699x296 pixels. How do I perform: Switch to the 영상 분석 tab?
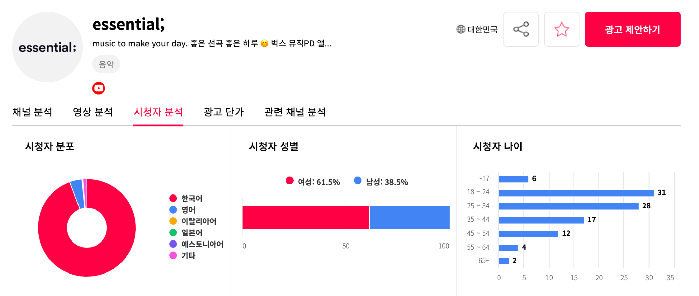click(x=93, y=112)
